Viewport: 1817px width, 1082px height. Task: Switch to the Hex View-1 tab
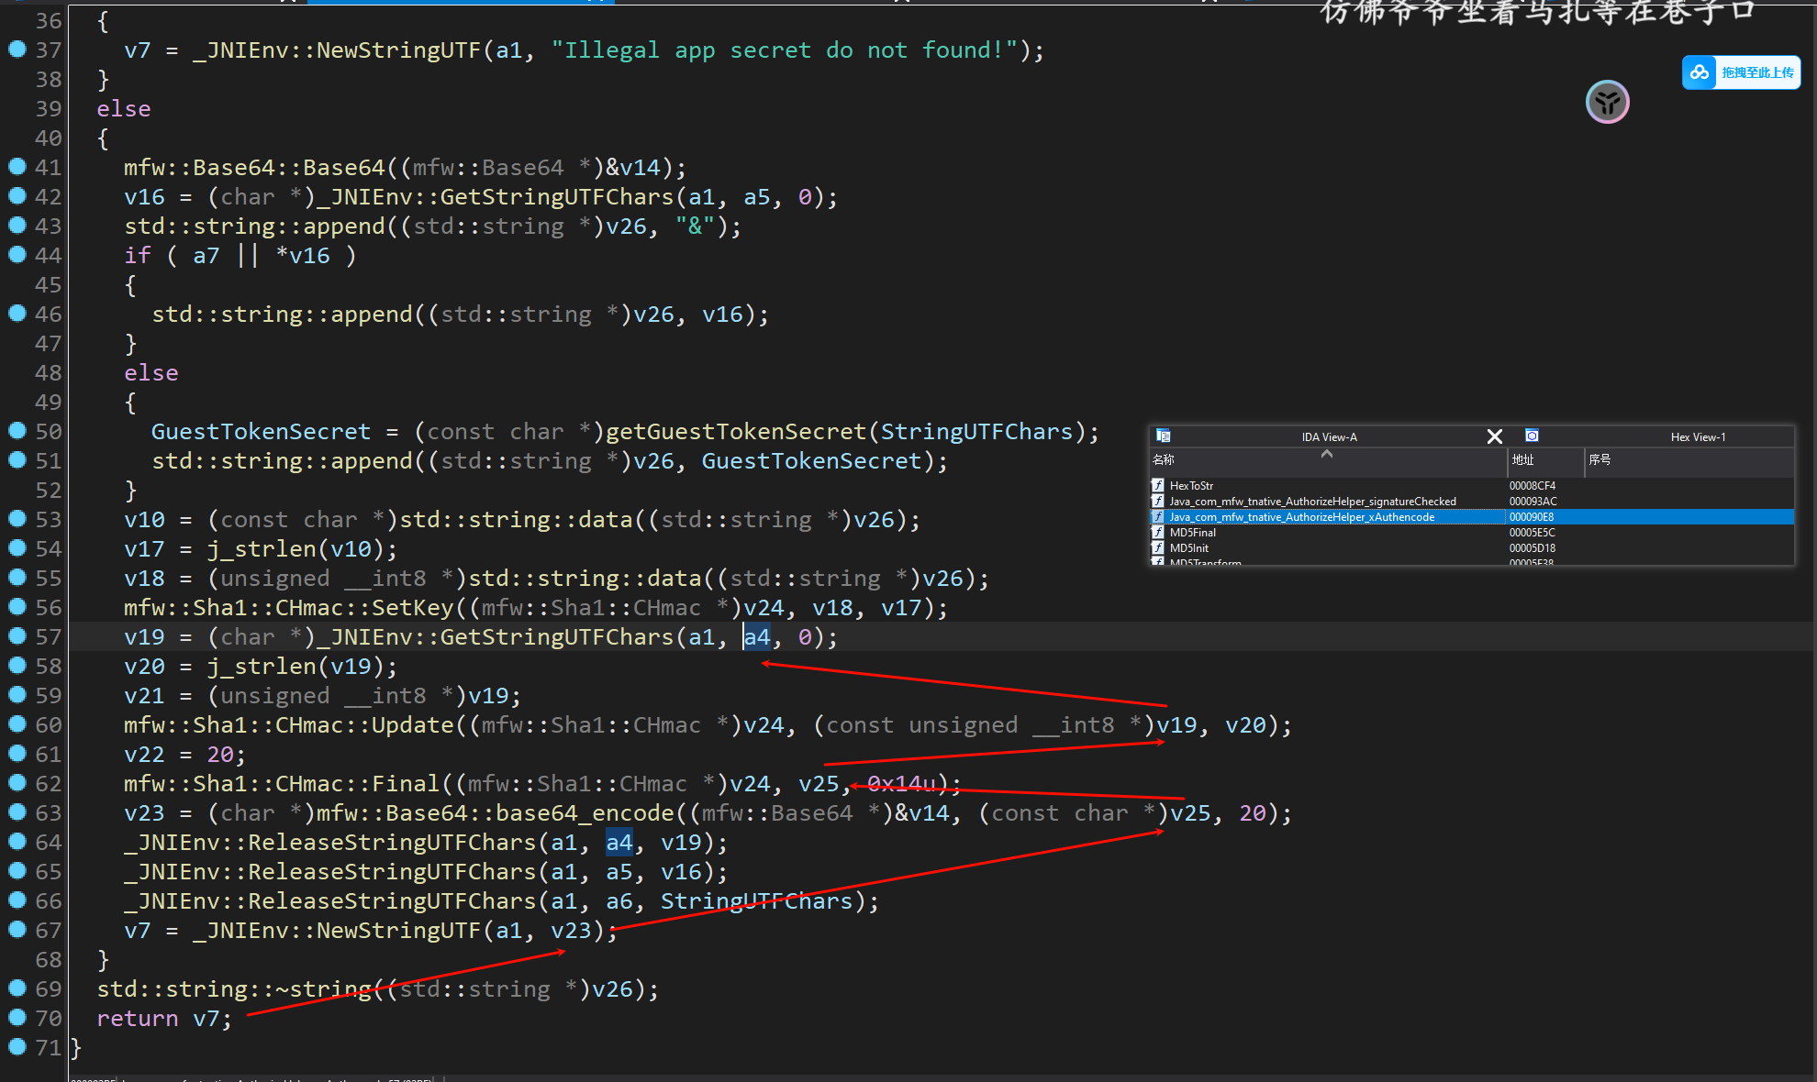tap(1698, 437)
